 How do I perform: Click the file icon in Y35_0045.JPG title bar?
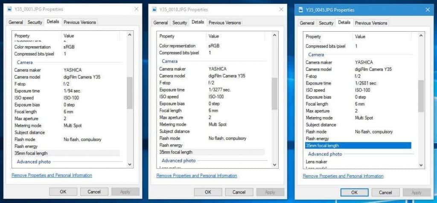pos(301,9)
